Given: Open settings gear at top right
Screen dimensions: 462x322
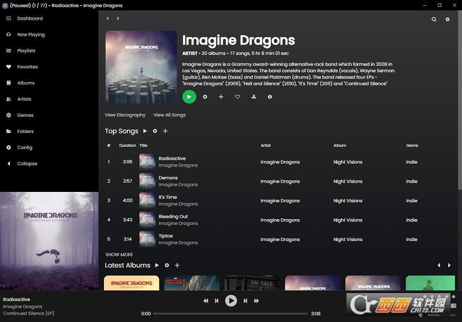Looking at the screenshot, I should point(448,19).
